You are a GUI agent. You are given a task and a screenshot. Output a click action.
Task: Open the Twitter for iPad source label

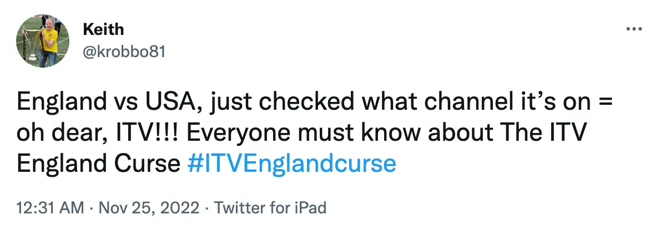[x=270, y=208]
